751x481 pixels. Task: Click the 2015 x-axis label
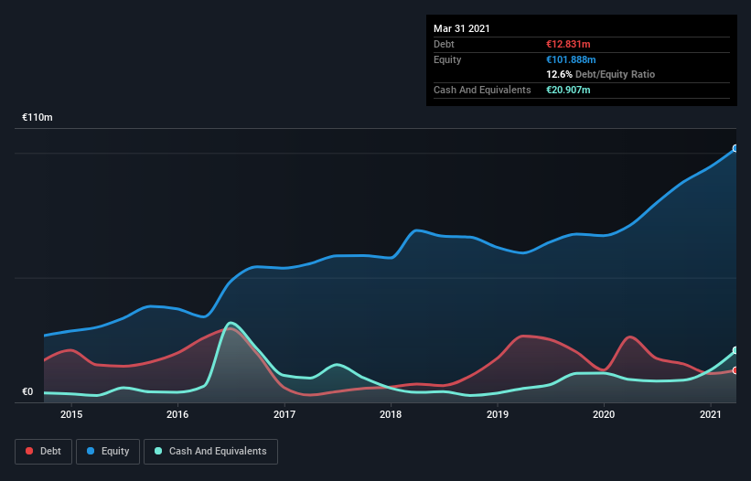point(71,414)
